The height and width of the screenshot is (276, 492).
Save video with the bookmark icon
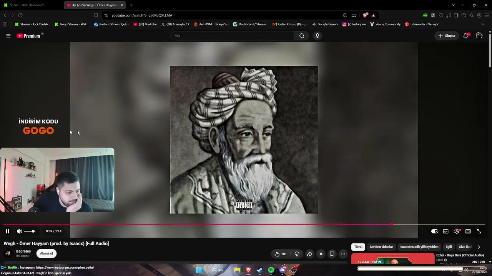coord(332,254)
